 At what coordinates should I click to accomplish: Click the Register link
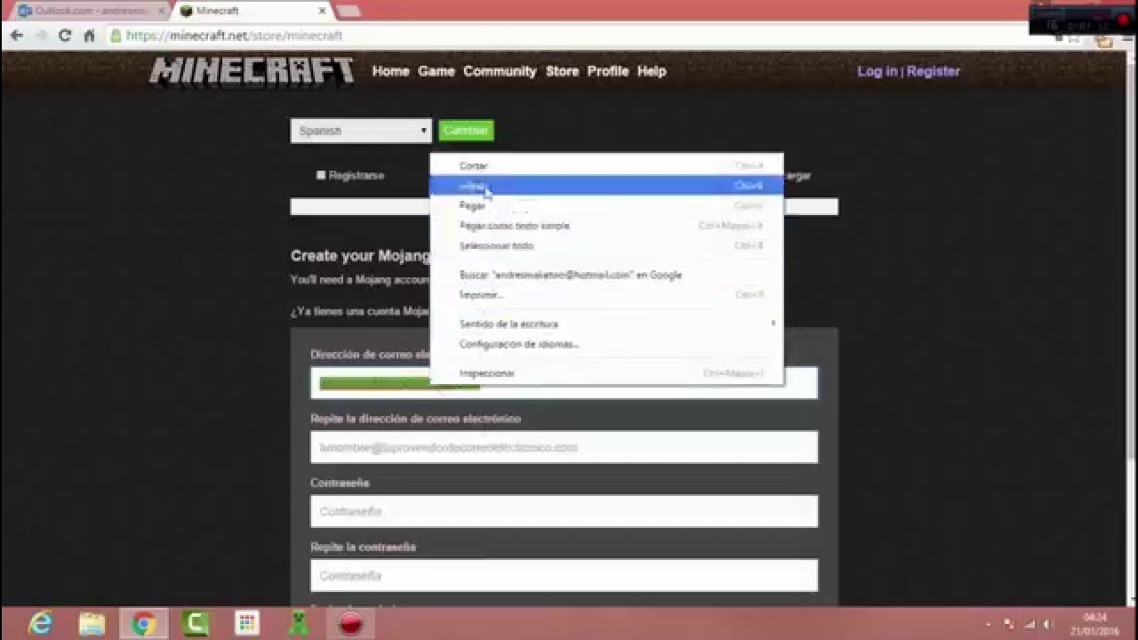[934, 71]
